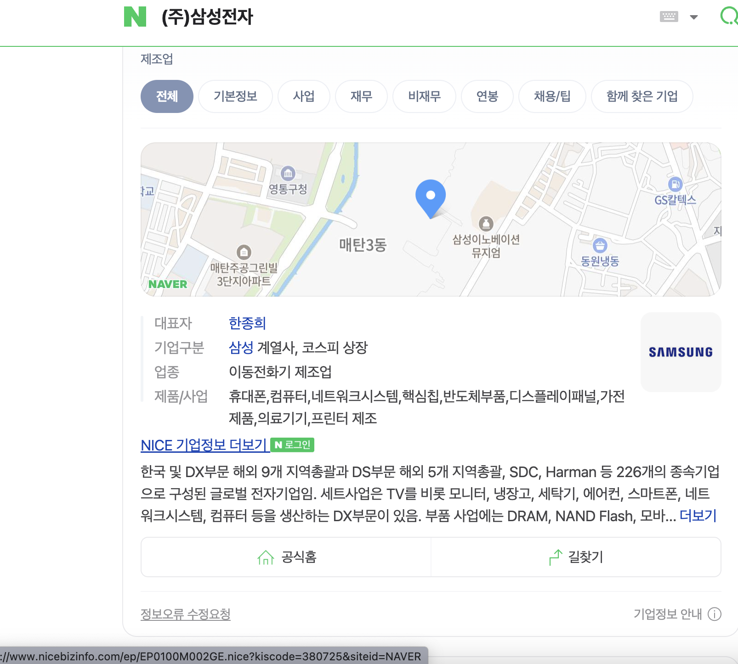
Task: Open NICE 기업정보 더보기 link
Action: (x=204, y=445)
